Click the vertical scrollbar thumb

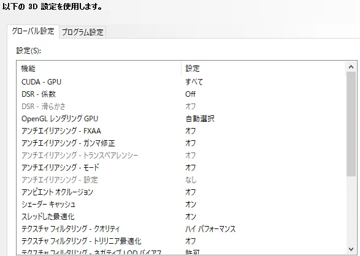(351, 124)
